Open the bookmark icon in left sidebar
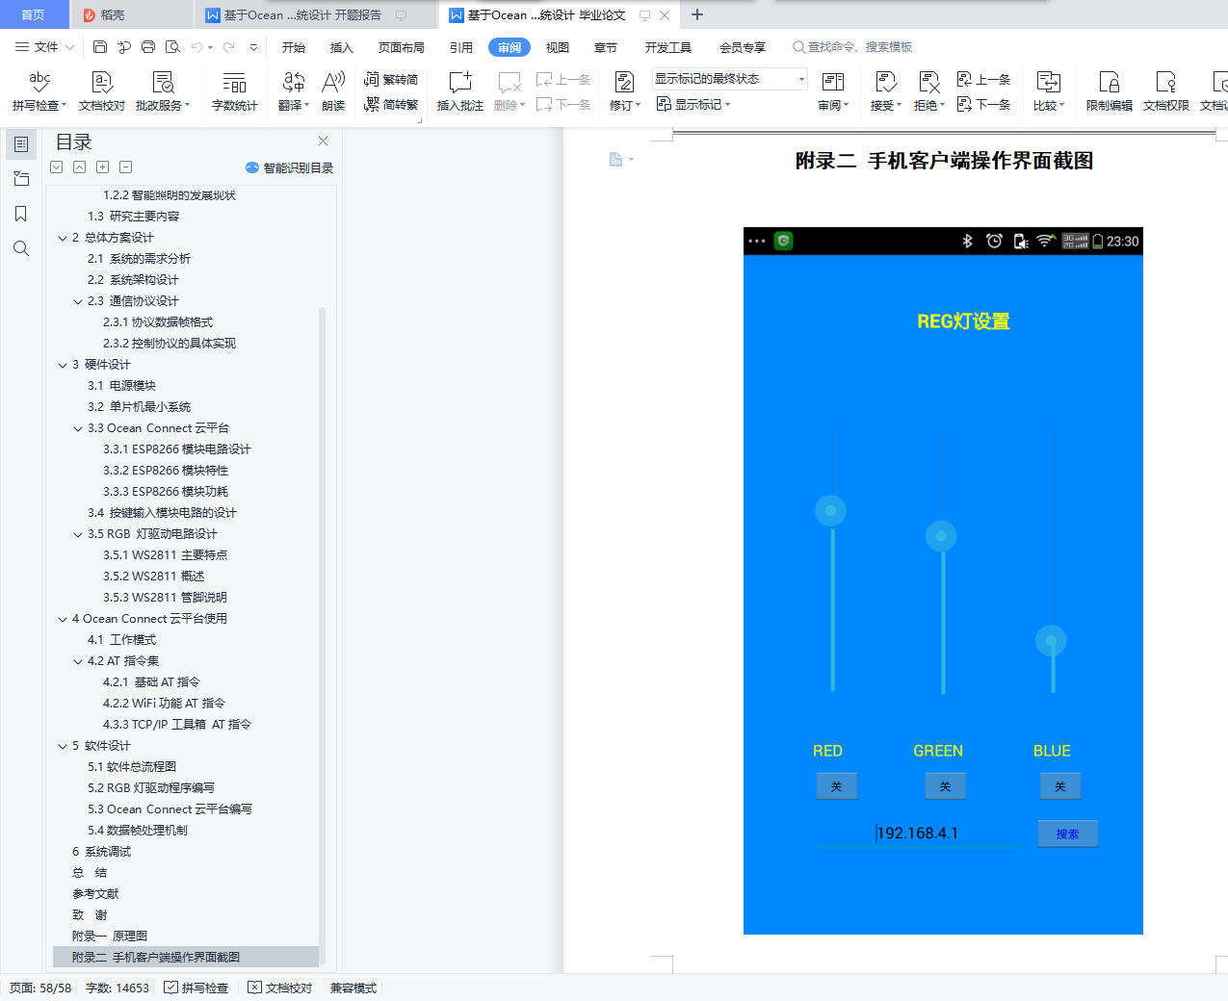Image resolution: width=1228 pixels, height=1001 pixels. [21, 214]
